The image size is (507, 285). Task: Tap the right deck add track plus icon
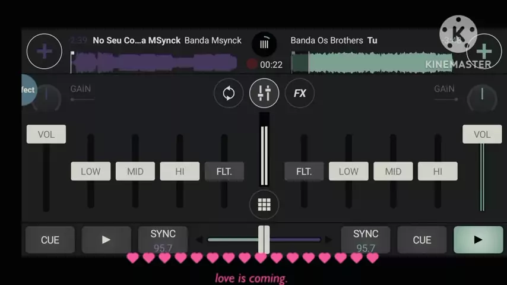[x=484, y=52]
